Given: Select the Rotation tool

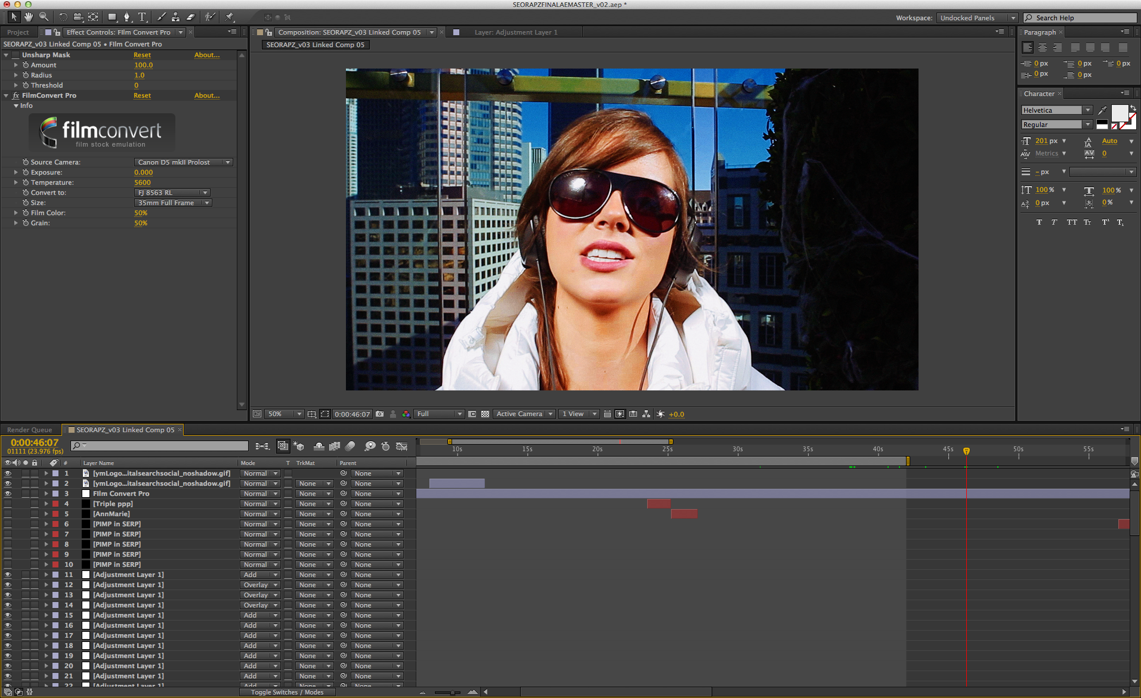Looking at the screenshot, I should 63,17.
